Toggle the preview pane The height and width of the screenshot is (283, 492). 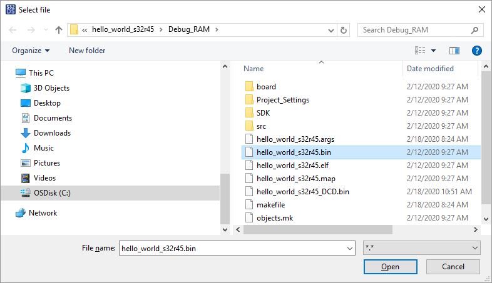[454, 51]
